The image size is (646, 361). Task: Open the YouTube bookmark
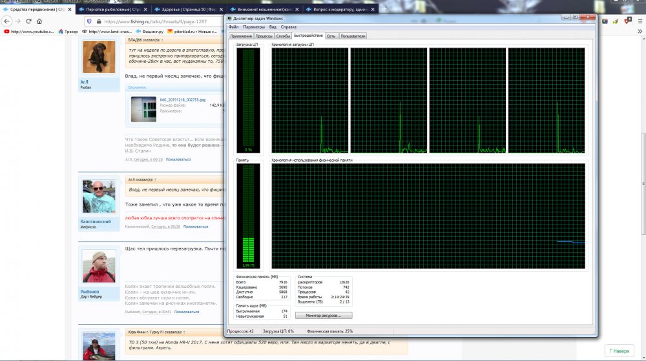pyautogui.click(x=29, y=31)
